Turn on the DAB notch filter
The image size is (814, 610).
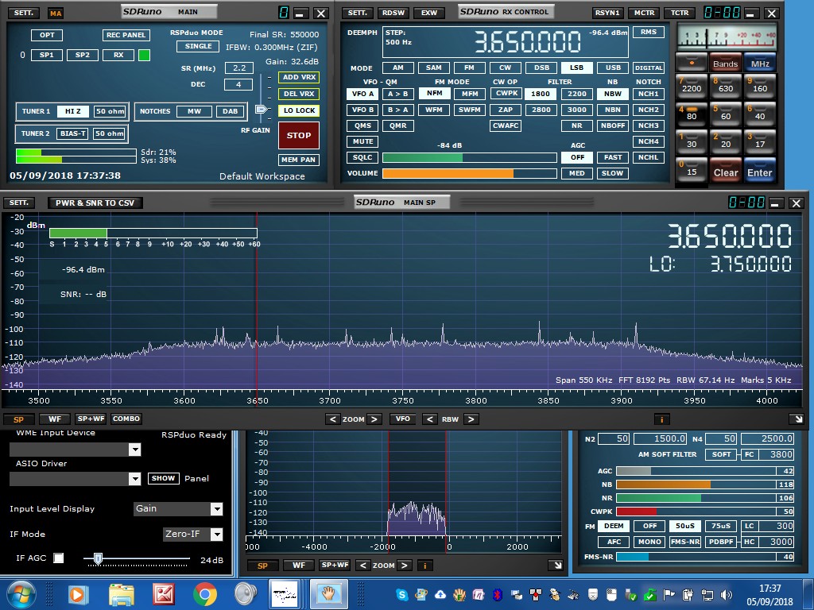point(230,111)
